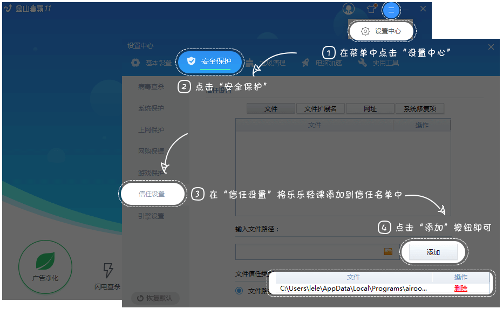
Task: Click the 金山毒霸 11 logo in title bar
Action: point(28,9)
